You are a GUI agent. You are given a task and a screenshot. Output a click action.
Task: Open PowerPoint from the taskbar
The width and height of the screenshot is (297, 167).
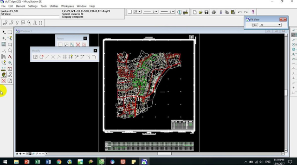27,162
